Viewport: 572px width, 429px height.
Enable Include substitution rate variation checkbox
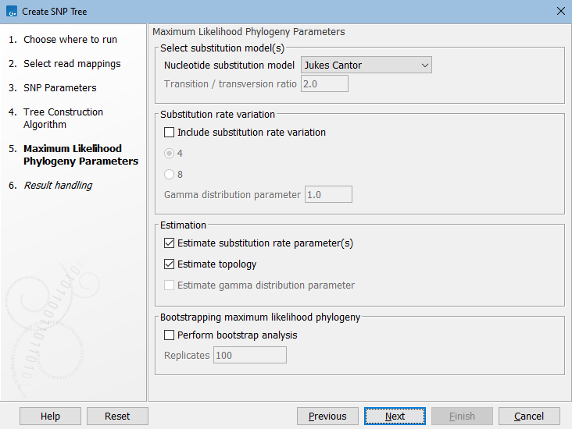[x=170, y=133]
